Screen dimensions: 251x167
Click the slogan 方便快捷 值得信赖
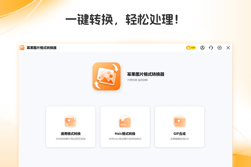[x=137, y=80]
